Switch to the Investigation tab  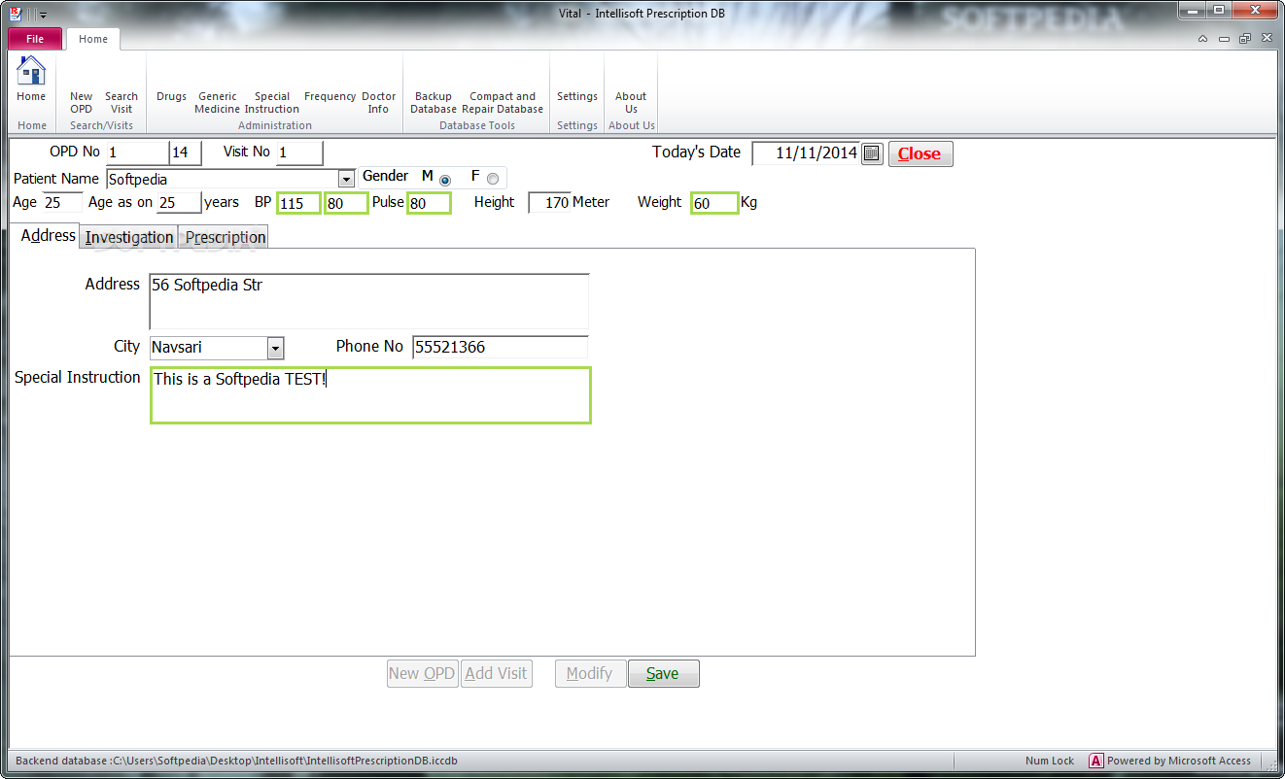tap(129, 237)
